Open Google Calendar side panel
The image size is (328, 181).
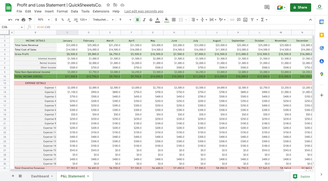click(x=322, y=22)
